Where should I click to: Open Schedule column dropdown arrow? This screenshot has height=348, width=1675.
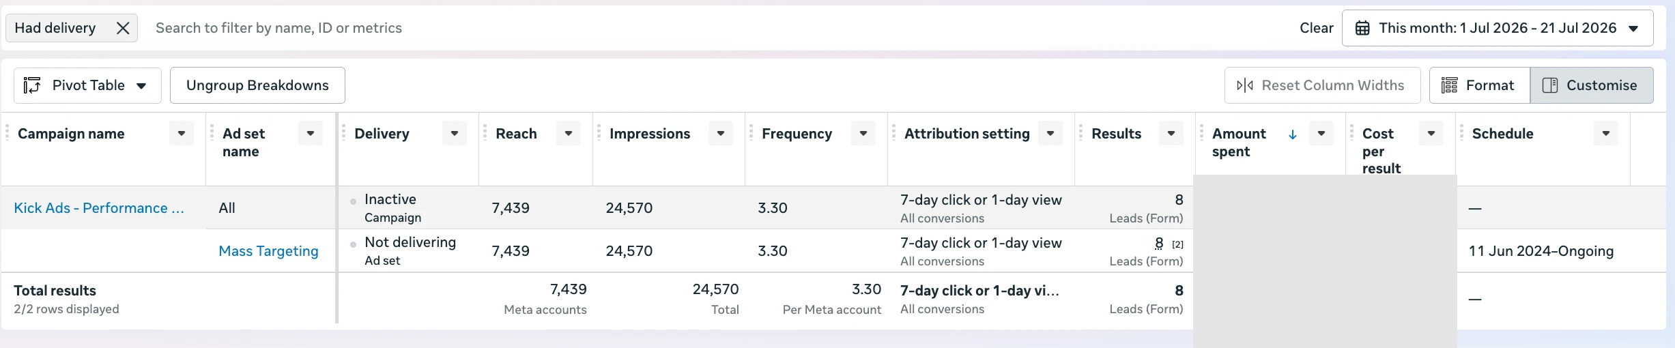[x=1606, y=133]
